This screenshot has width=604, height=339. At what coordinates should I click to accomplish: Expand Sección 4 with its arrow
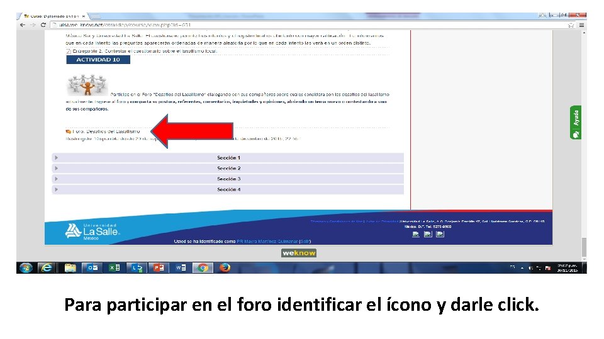click(x=56, y=190)
